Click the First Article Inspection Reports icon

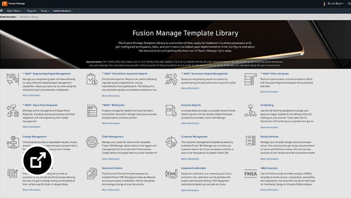(x=92, y=79)
